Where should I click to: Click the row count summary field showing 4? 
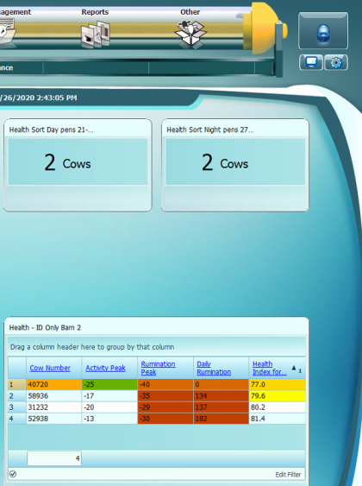[54, 458]
